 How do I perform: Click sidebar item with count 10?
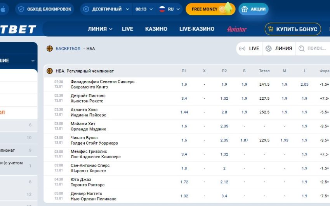coord(19,138)
